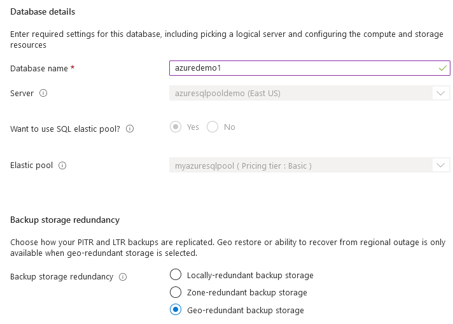
Task: Choose Zone-redundant backup storage
Action: (176, 292)
